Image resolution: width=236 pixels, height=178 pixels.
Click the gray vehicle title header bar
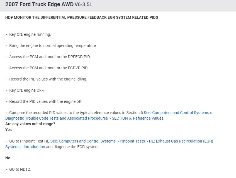pyautogui.click(x=167, y=5)
